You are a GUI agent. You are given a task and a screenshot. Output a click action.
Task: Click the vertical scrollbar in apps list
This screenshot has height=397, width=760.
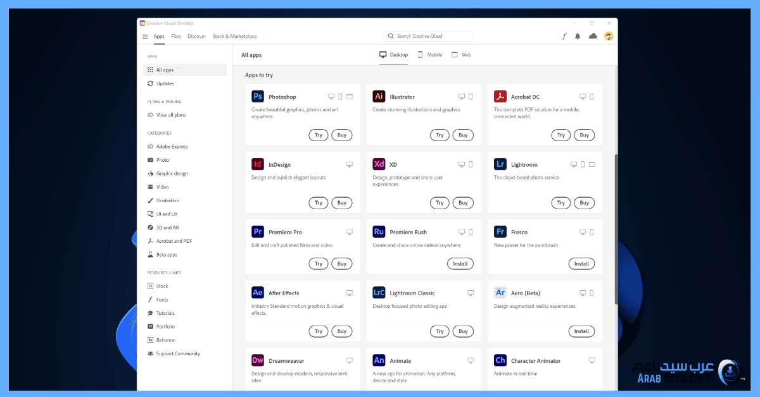616,228
